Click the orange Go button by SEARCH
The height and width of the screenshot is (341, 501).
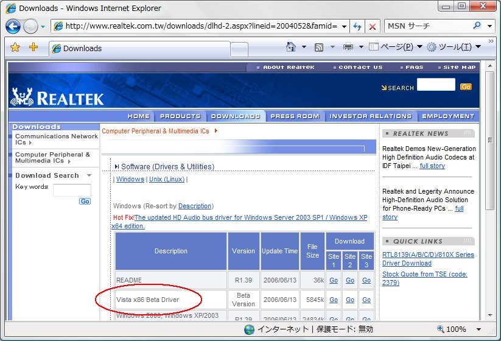tap(466, 86)
